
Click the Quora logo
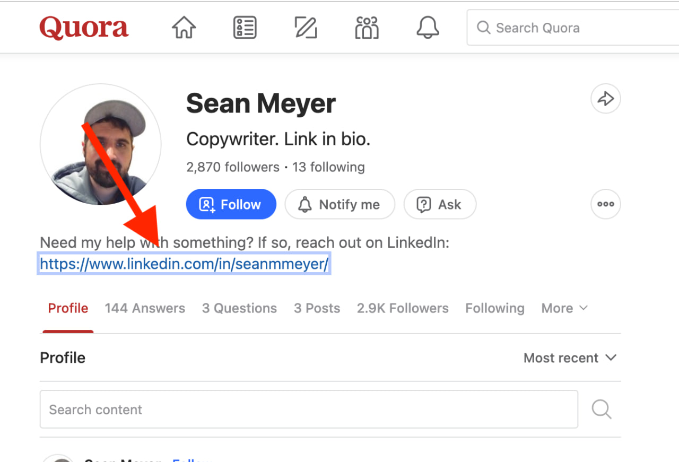84,28
